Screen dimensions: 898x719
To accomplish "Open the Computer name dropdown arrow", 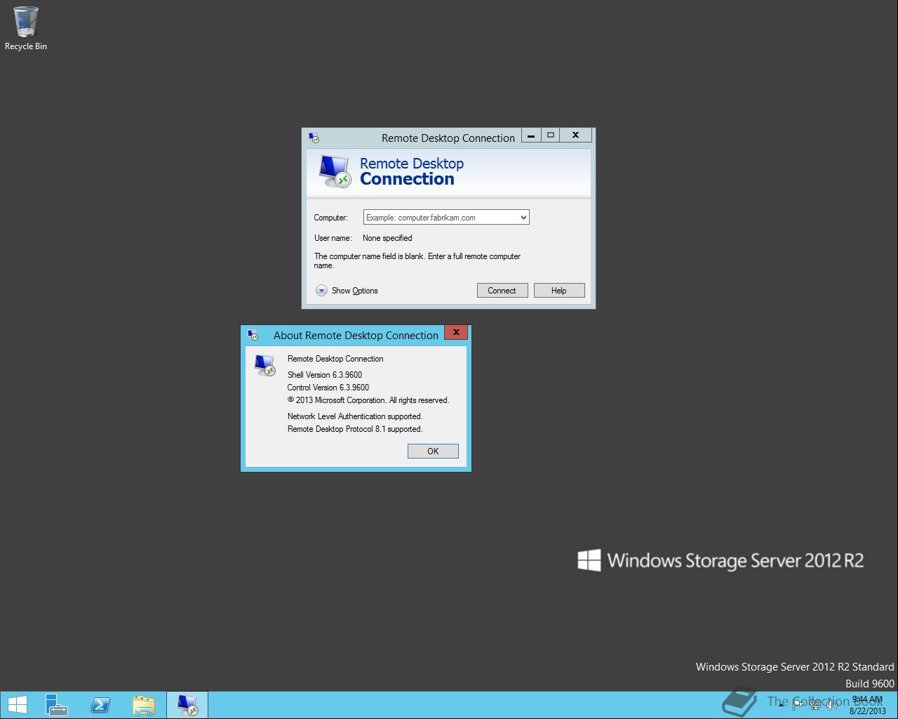I will [523, 218].
